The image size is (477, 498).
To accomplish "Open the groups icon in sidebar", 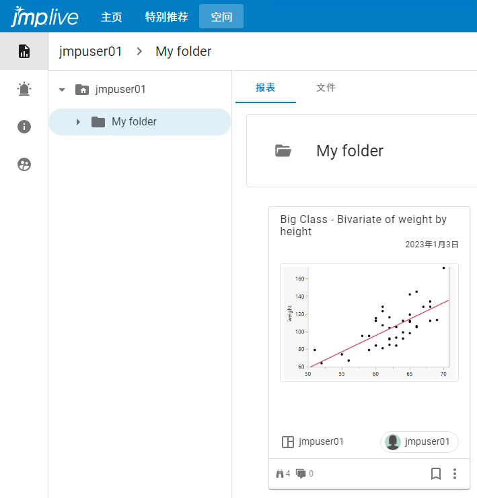I will point(24,164).
